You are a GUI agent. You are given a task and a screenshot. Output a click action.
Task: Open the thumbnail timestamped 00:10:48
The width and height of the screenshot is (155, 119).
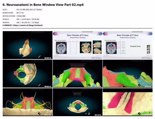(x=128, y=74)
